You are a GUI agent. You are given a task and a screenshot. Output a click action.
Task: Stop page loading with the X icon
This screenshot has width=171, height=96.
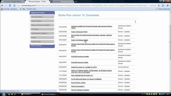[x=159, y=5]
